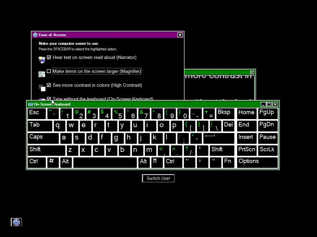Click the Ease of Access title icon
Screen dimensions: 317x237
(x=35, y=35)
